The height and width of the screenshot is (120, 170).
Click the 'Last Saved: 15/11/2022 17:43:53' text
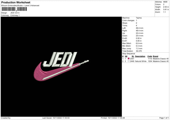point(56,118)
